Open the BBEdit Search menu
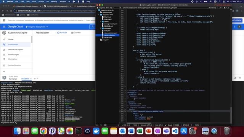Screen dimensions: 244x137 [x=41, y=2]
